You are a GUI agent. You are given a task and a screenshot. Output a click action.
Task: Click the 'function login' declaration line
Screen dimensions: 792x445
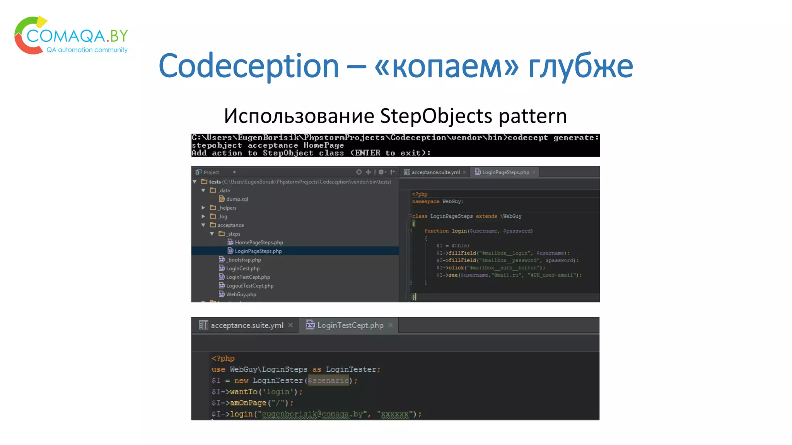(x=479, y=231)
